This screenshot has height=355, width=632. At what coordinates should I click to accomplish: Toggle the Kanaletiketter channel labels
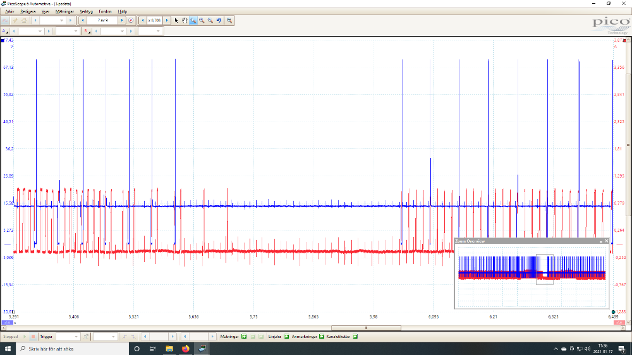355,337
